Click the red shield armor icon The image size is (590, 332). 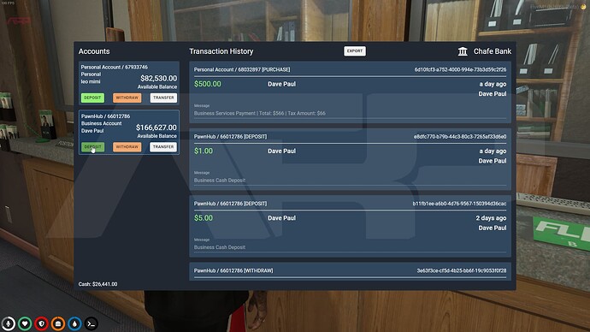41,323
